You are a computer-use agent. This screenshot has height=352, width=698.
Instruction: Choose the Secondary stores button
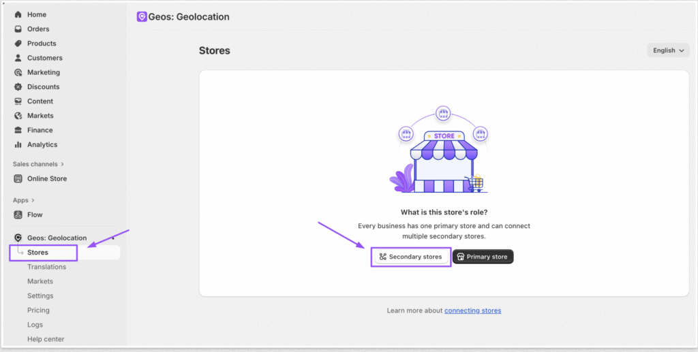tap(410, 257)
